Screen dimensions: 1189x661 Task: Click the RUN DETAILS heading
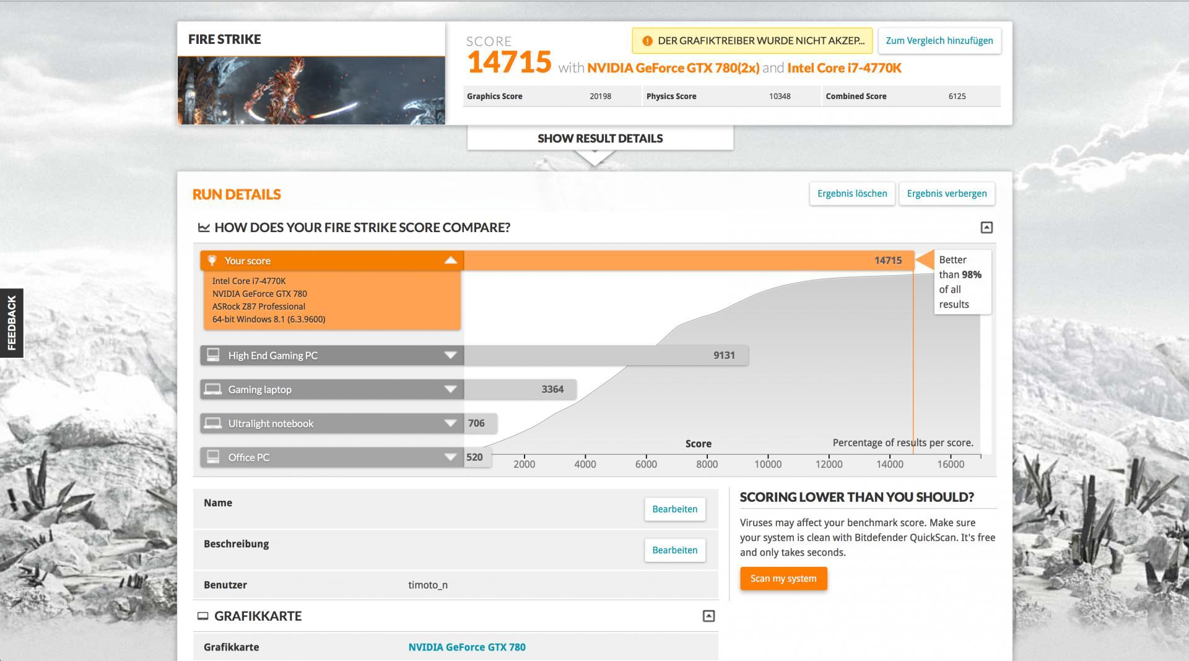point(237,194)
